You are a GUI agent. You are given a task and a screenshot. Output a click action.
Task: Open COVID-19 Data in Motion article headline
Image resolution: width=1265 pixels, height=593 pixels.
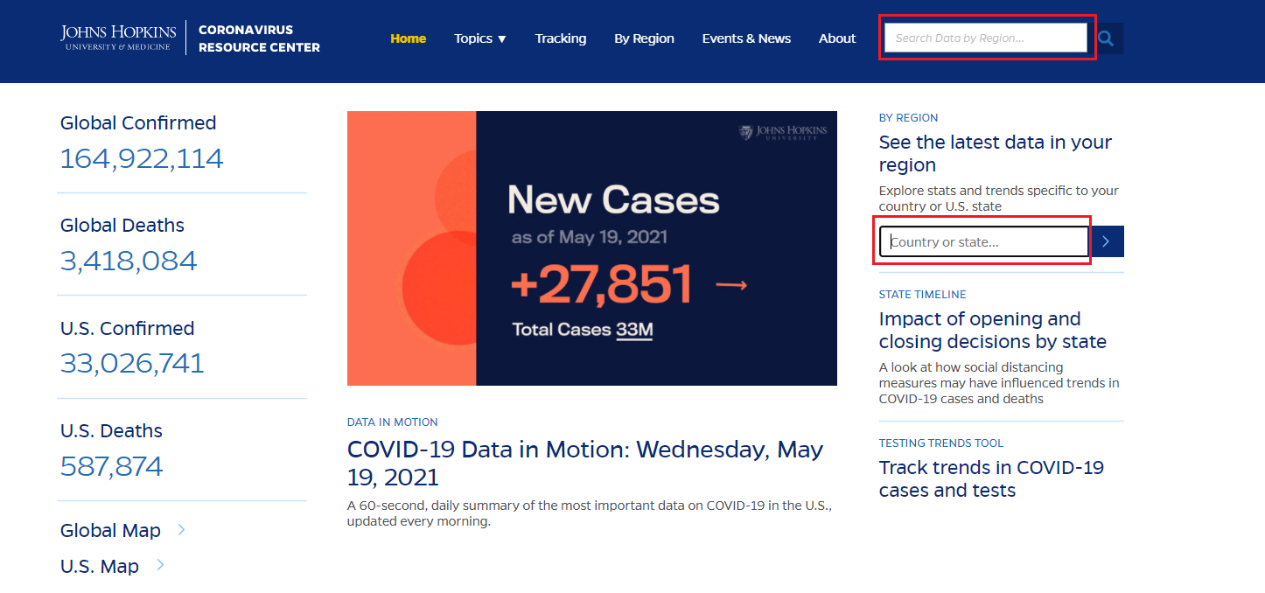tap(585, 464)
